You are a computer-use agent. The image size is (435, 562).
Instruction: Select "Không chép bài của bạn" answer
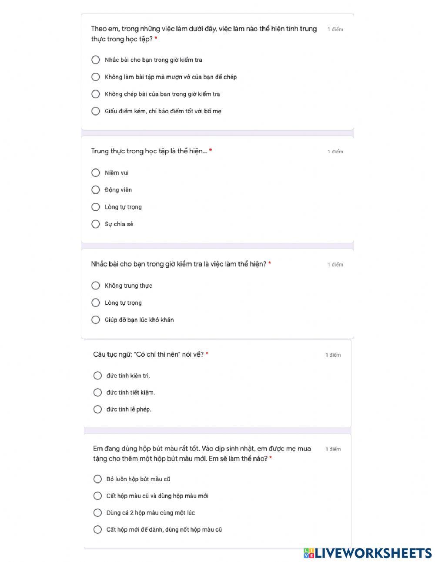[96, 94]
